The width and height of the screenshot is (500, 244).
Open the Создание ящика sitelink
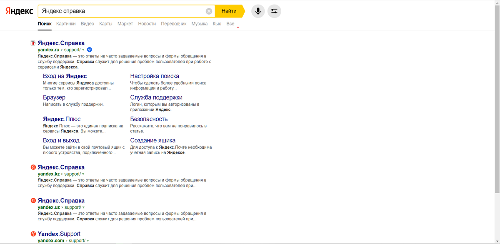153,140
